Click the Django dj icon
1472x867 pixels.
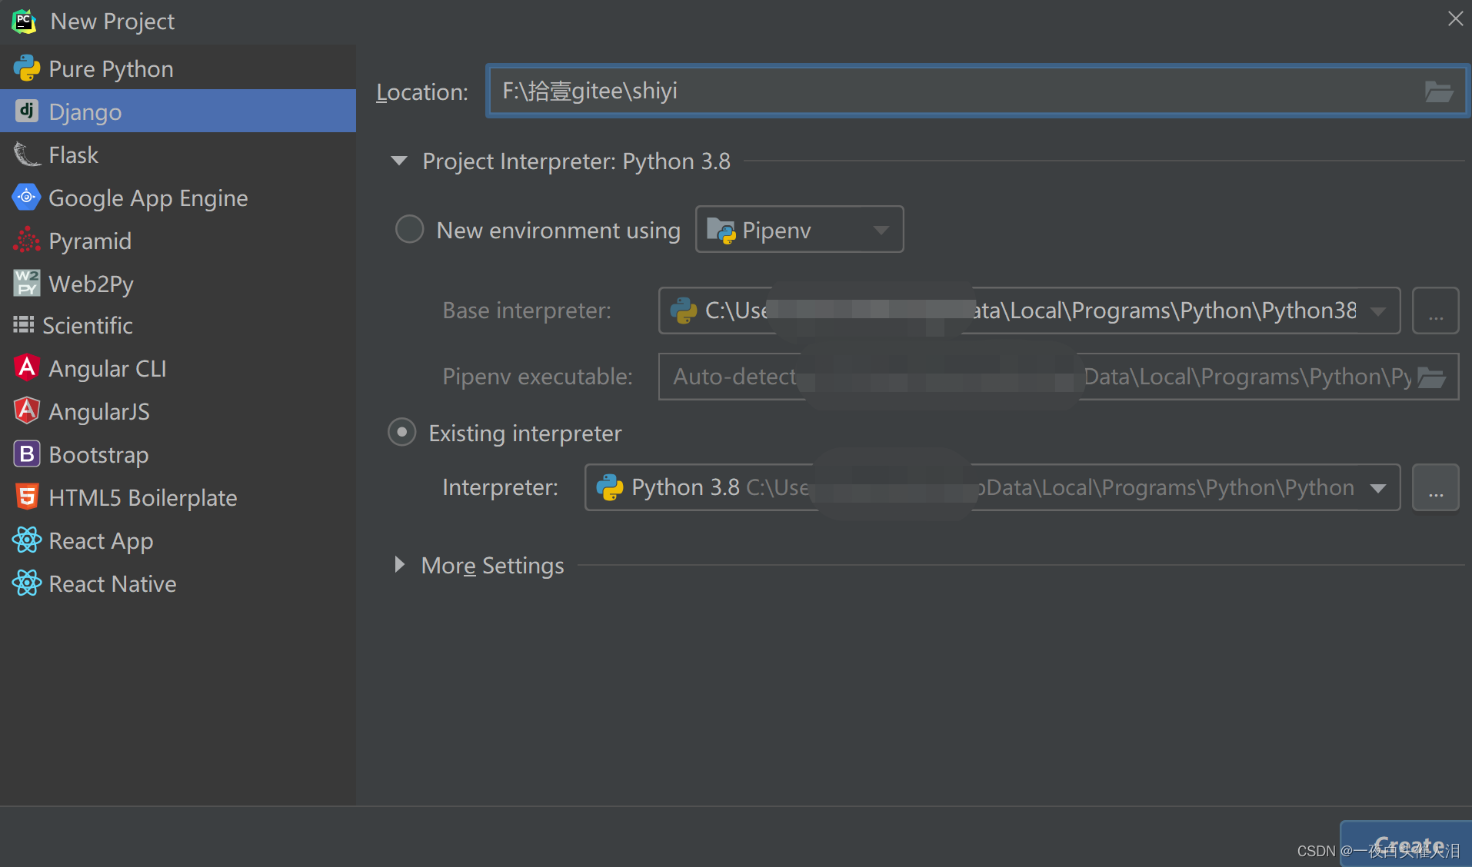[26, 111]
